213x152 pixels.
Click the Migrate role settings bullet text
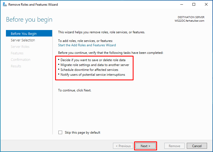[95, 65]
